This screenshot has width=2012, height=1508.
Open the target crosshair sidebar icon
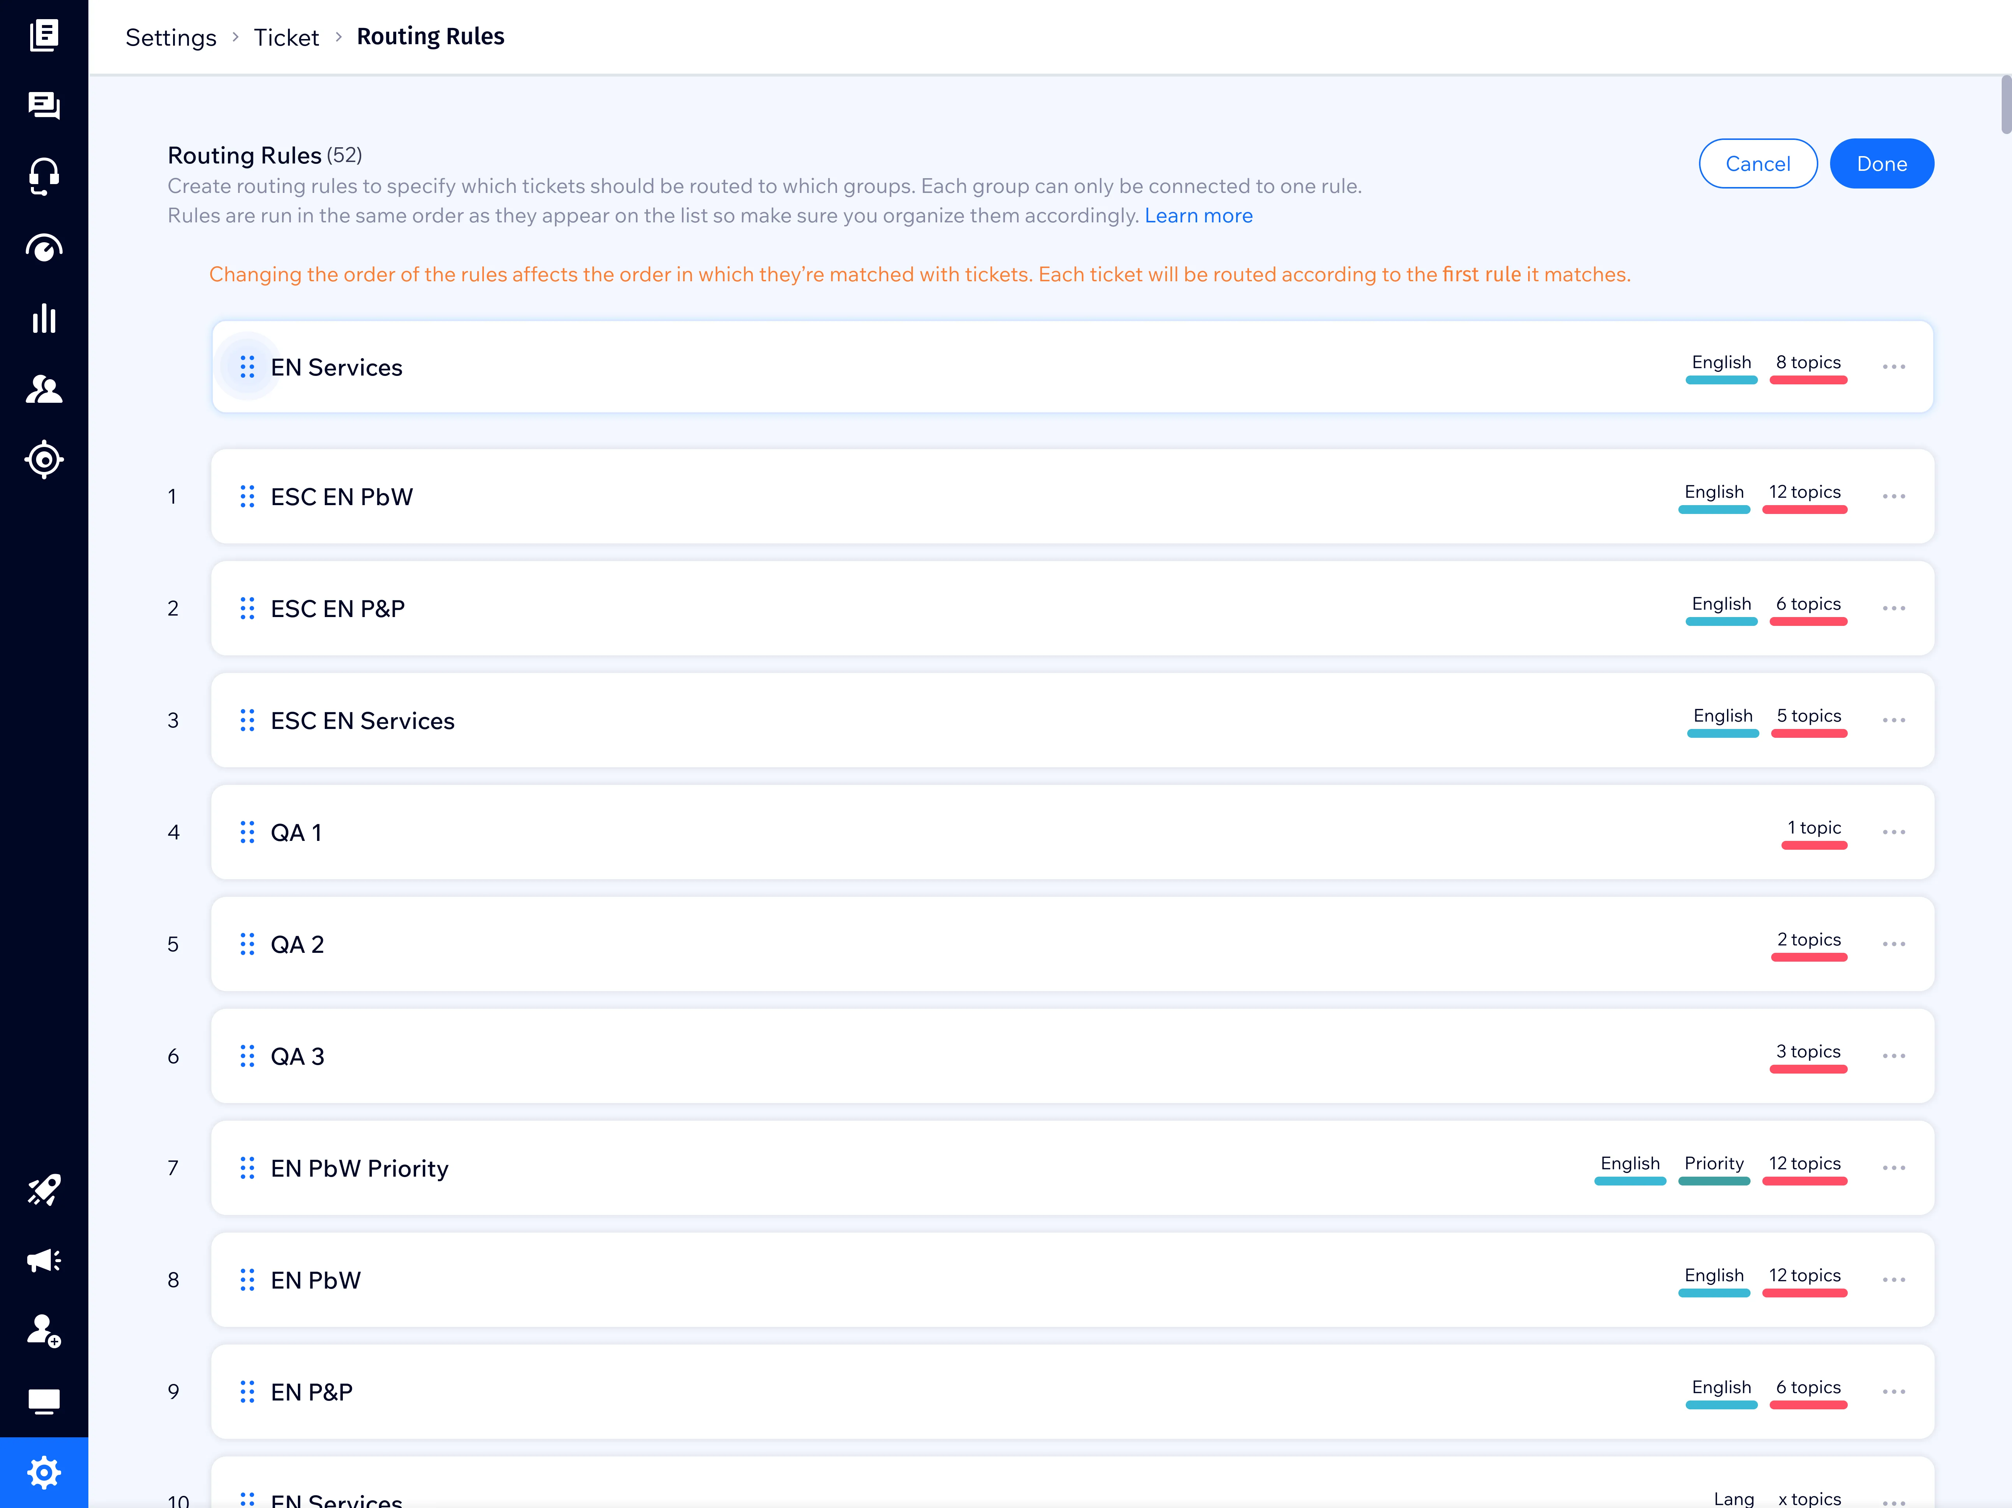pyautogui.click(x=44, y=459)
